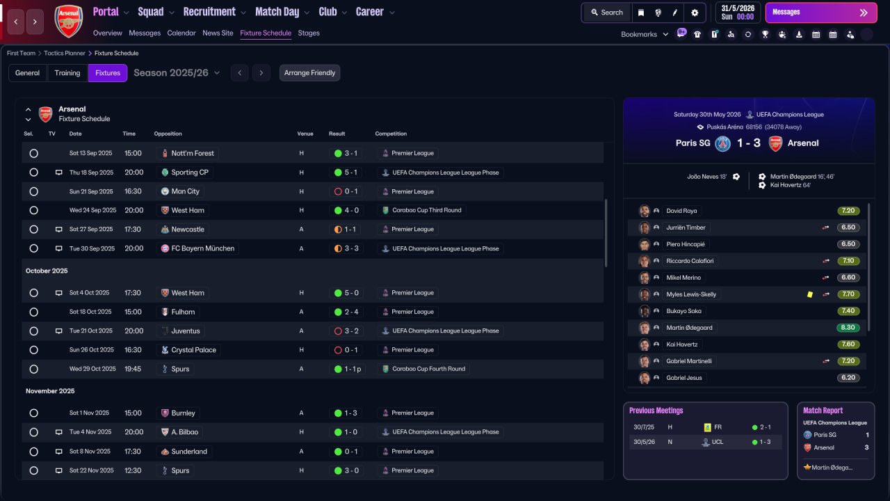
Task: Expand the Bookmarks dropdown
Action: click(x=645, y=34)
